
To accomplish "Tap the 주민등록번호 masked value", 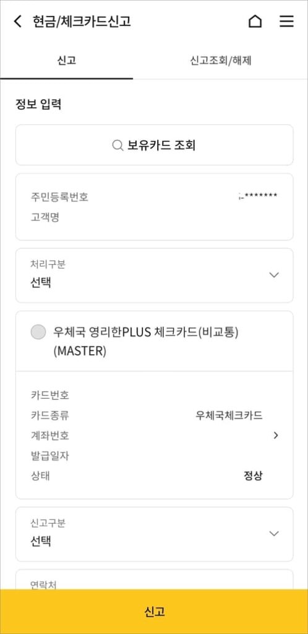I will (x=258, y=197).
